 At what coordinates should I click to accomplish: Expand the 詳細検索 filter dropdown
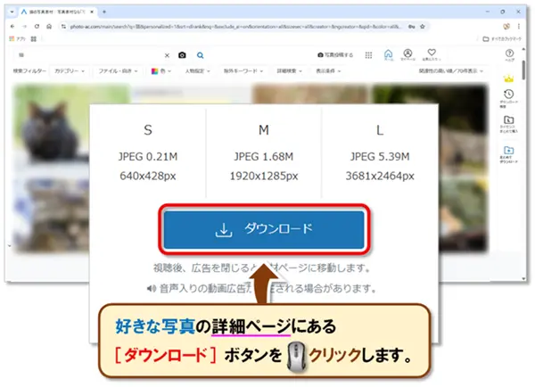click(x=289, y=71)
